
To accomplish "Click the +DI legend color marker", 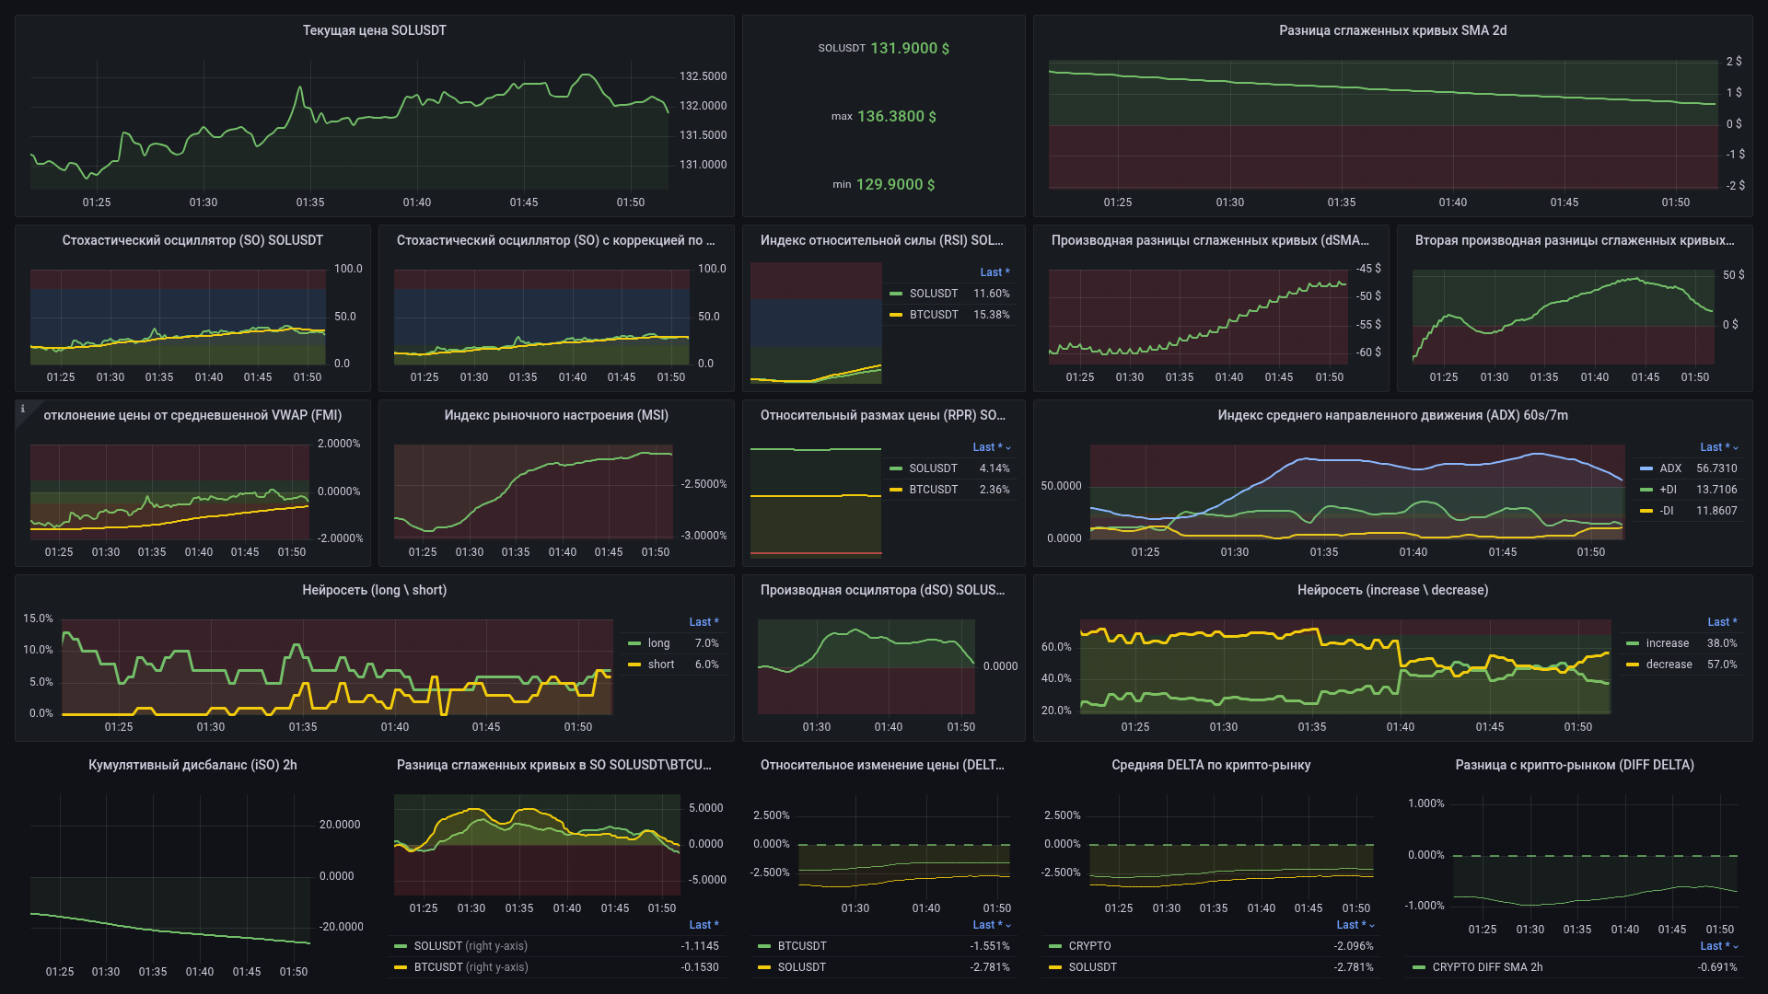I will pos(1646,490).
